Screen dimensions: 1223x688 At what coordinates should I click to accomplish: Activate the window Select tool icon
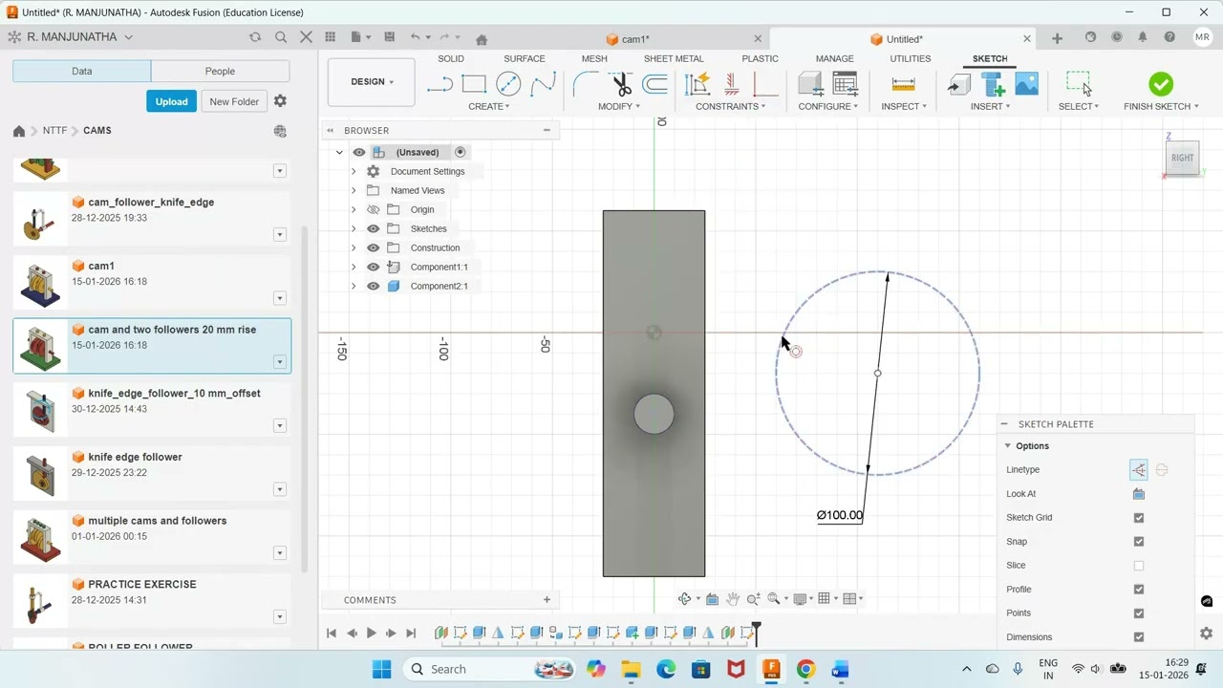tap(1079, 84)
